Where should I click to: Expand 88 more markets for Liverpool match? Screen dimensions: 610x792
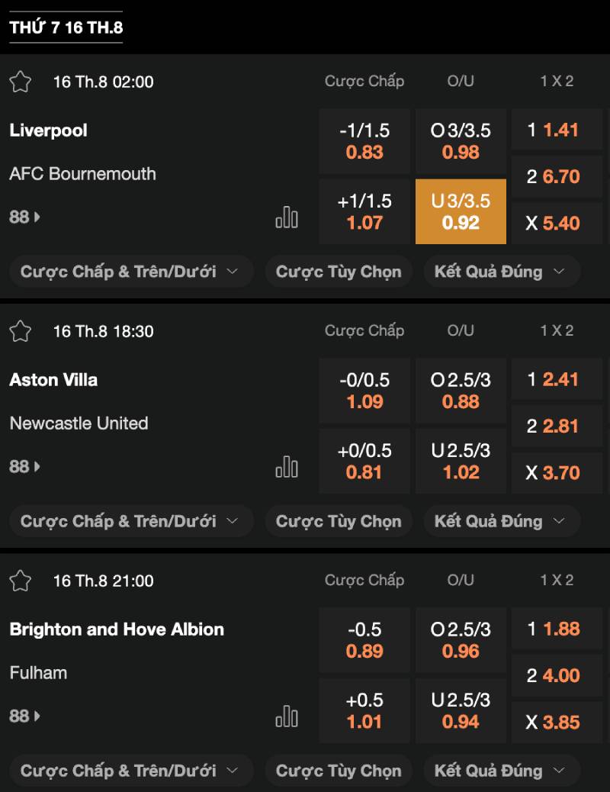(24, 217)
